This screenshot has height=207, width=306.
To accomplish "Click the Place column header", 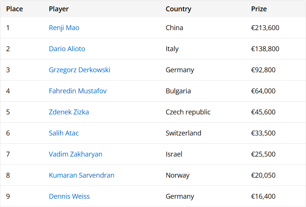I will (14, 9).
